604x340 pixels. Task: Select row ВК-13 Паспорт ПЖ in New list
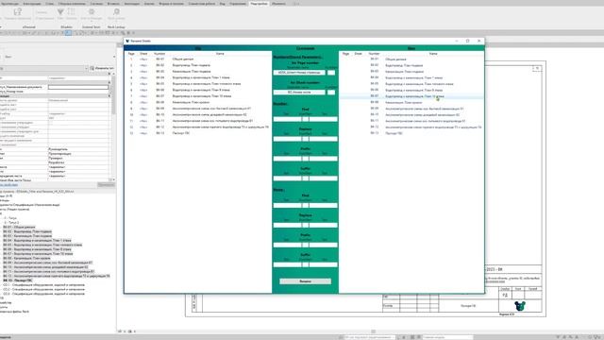(411, 133)
